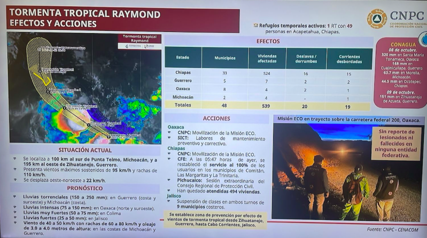Click the icon beside Refugios temporales activos
This screenshot has width=427, height=238.
click(255, 26)
